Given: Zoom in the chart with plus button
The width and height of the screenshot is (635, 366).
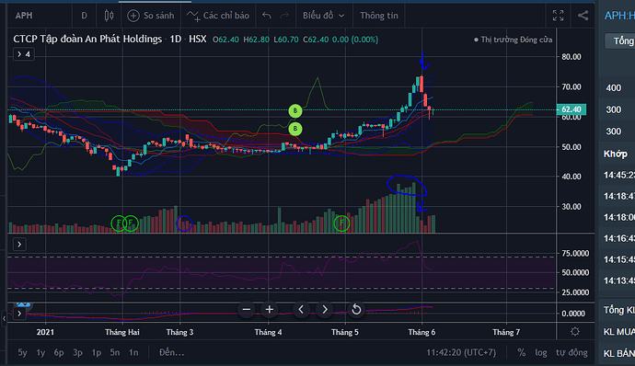Looking at the screenshot, I should pos(270,310).
